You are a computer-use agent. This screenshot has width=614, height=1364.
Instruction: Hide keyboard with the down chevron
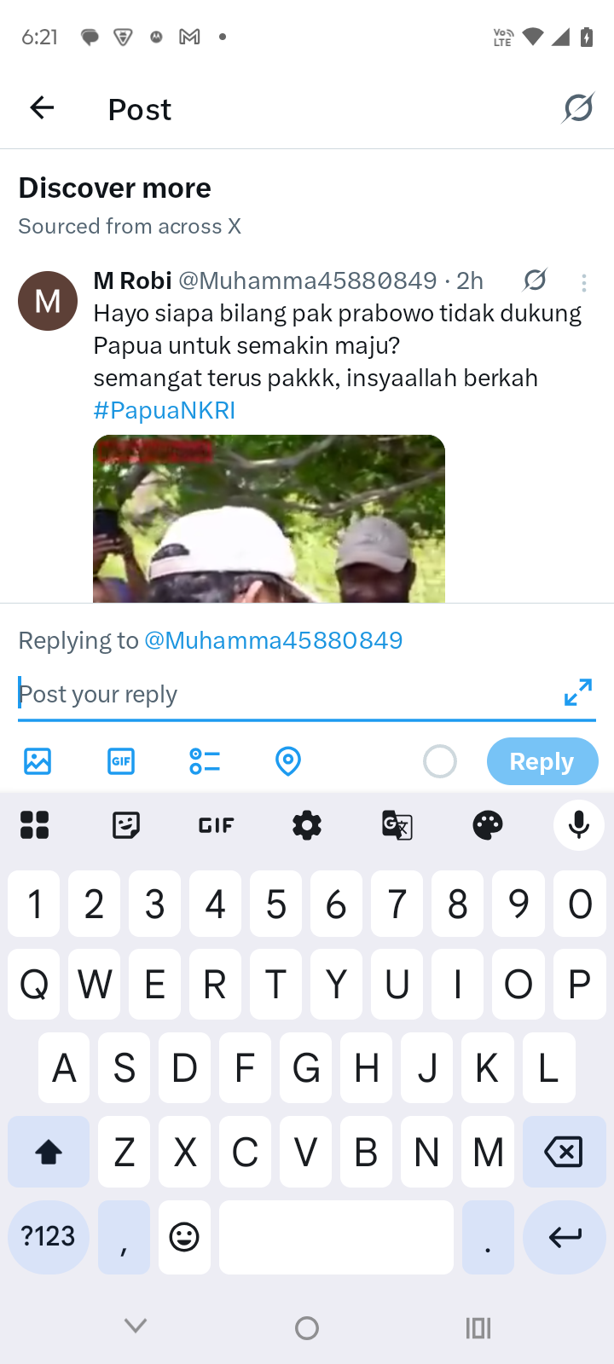tap(136, 1326)
